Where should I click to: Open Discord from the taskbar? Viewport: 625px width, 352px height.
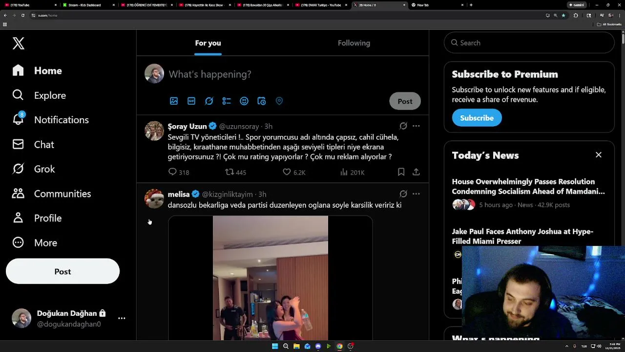point(318,346)
